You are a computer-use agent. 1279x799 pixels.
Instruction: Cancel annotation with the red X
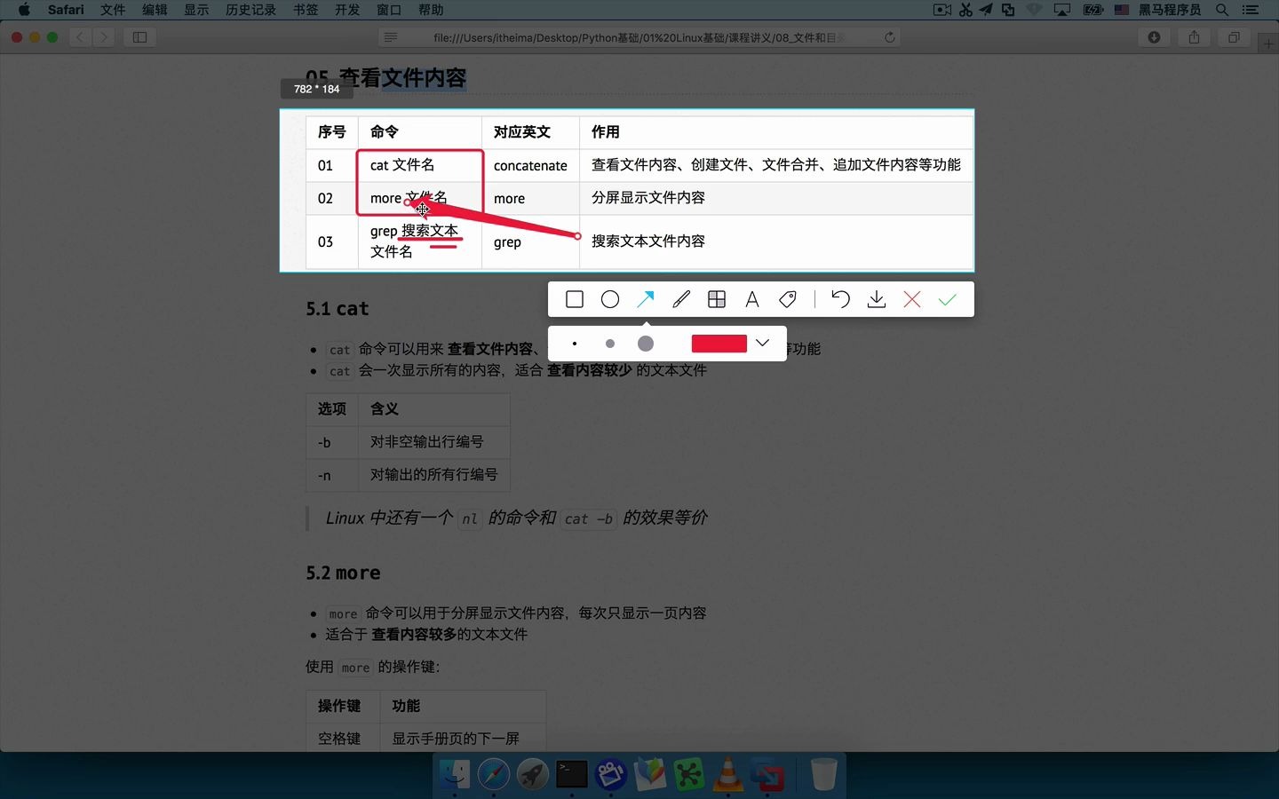point(911,299)
